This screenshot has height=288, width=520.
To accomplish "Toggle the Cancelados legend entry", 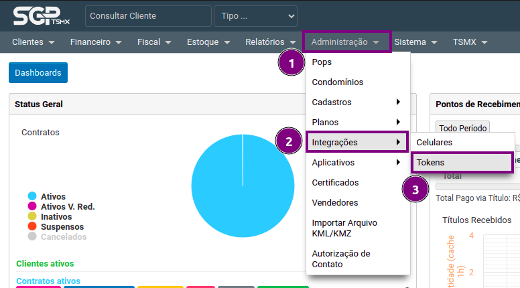I will [63, 236].
